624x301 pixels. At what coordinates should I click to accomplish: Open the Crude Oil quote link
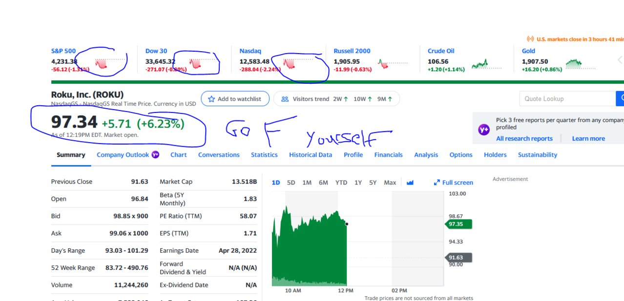(x=441, y=51)
